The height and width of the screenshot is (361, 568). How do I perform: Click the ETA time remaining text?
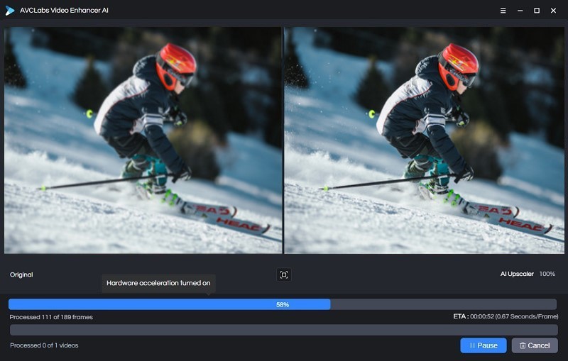pos(506,316)
